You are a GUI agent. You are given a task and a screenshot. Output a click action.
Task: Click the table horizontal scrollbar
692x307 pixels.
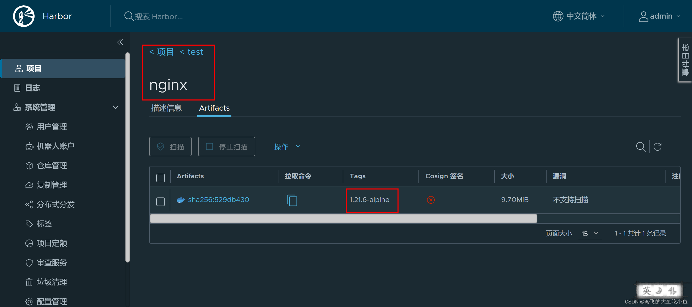343,219
